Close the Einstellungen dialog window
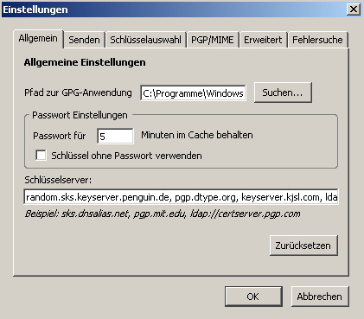The width and height of the screenshot is (364, 319). [354, 10]
